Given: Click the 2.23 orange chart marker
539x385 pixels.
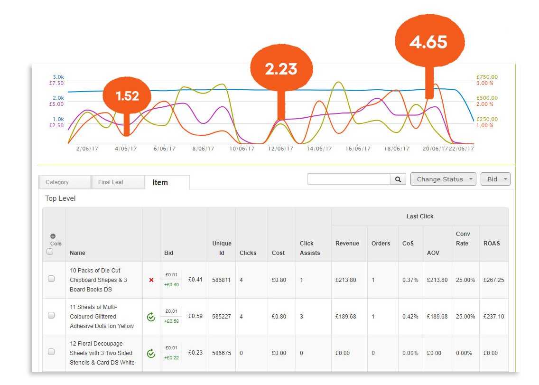Looking at the screenshot, I should pos(281,69).
